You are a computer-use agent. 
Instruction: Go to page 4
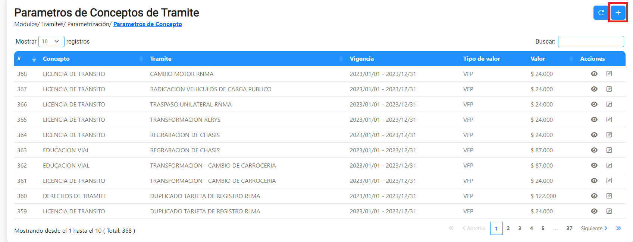531,228
